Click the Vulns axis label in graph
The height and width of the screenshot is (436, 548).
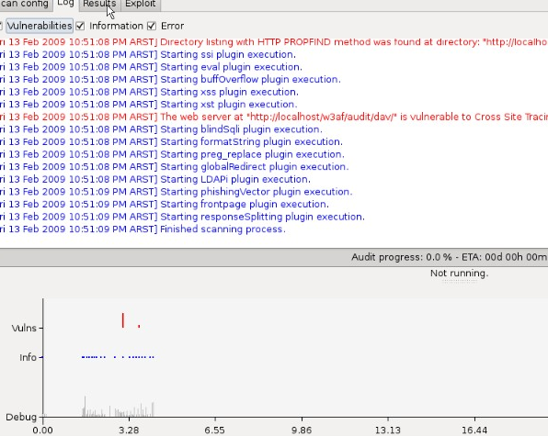(x=24, y=328)
